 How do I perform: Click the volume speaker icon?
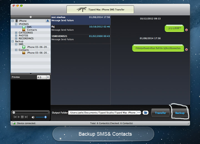[33, 117]
